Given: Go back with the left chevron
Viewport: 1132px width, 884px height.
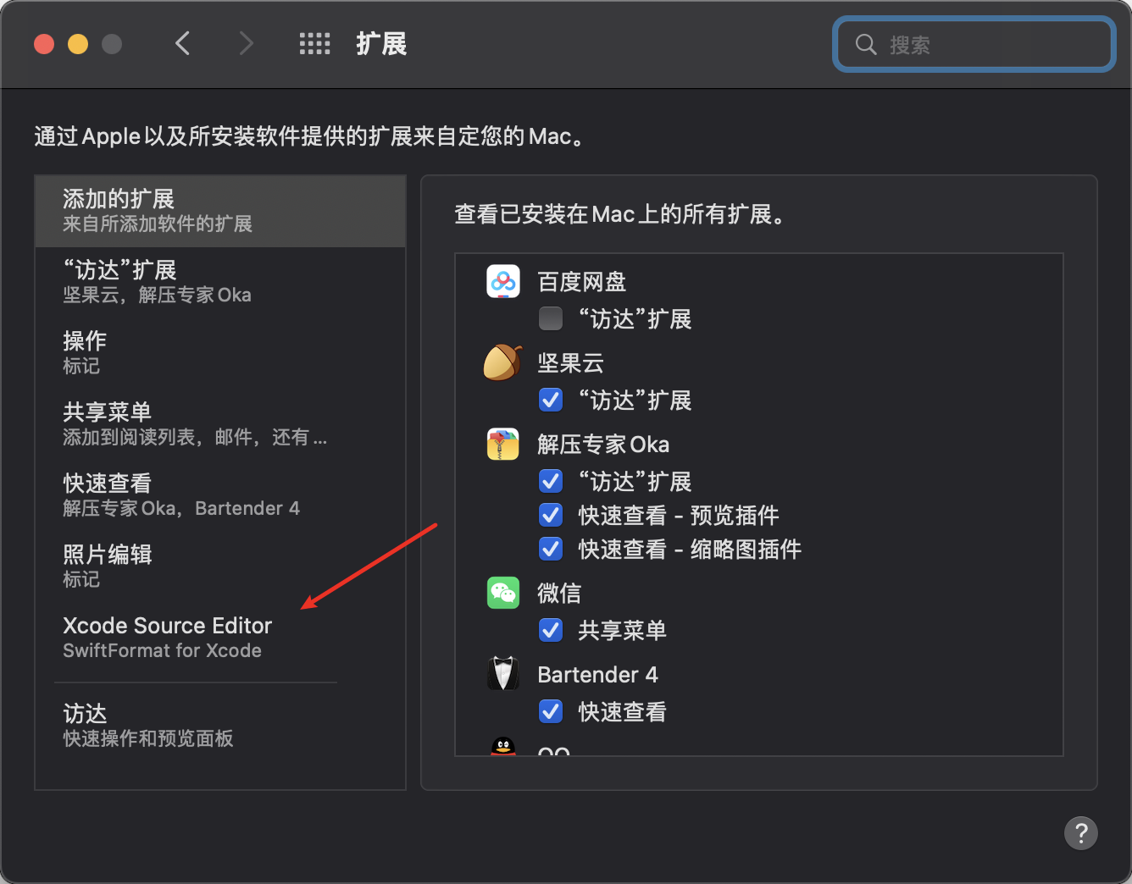Looking at the screenshot, I should point(182,43).
